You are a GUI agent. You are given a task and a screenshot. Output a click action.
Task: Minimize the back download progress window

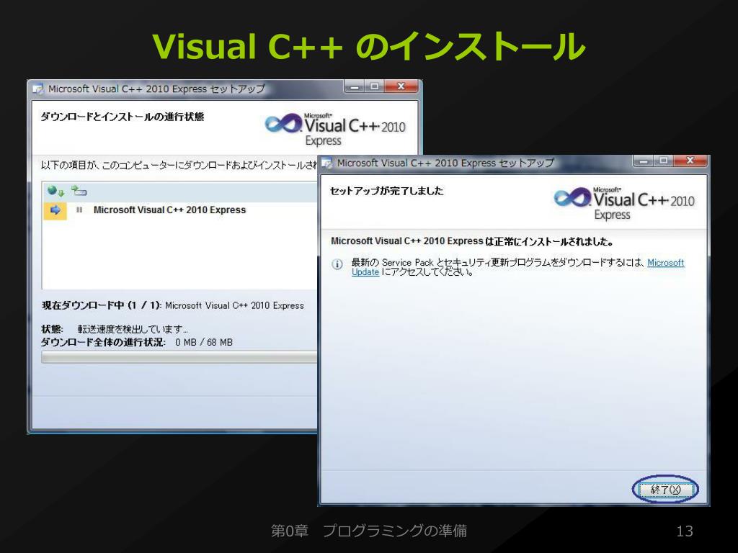point(355,86)
